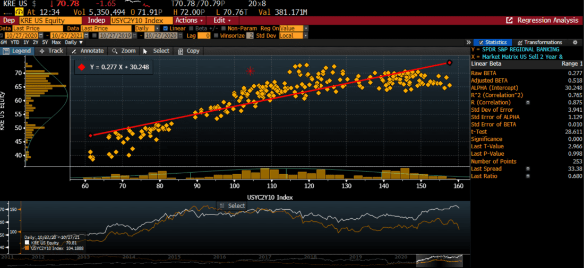Click the R^2 (Correlation^2) row

click(526, 95)
